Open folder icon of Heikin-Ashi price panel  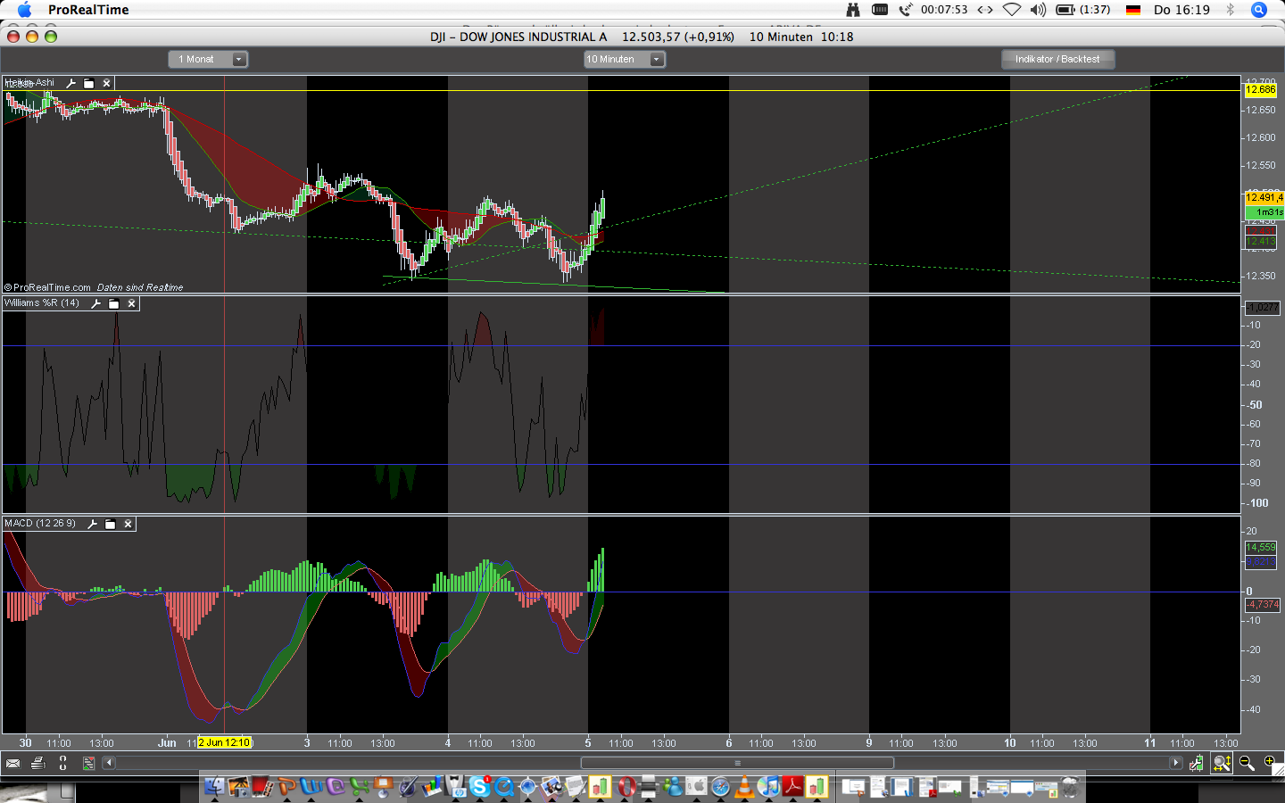pyautogui.click(x=89, y=83)
